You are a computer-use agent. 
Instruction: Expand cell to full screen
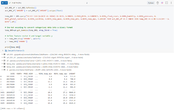pyautogui.click(x=167, y=3)
